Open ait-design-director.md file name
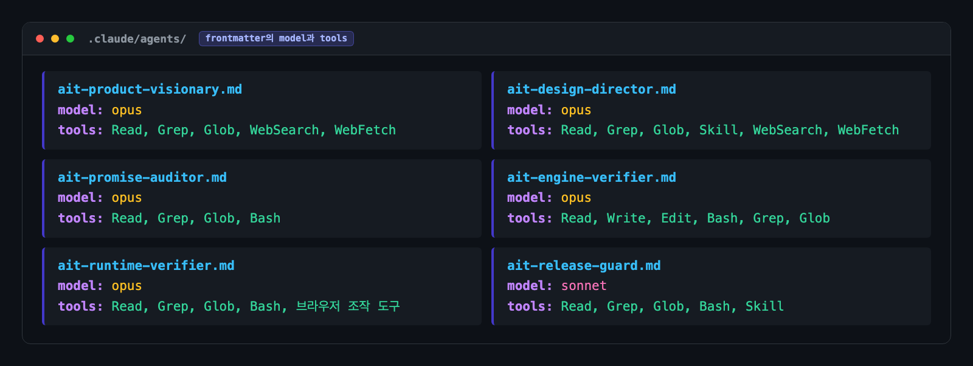 coord(592,89)
